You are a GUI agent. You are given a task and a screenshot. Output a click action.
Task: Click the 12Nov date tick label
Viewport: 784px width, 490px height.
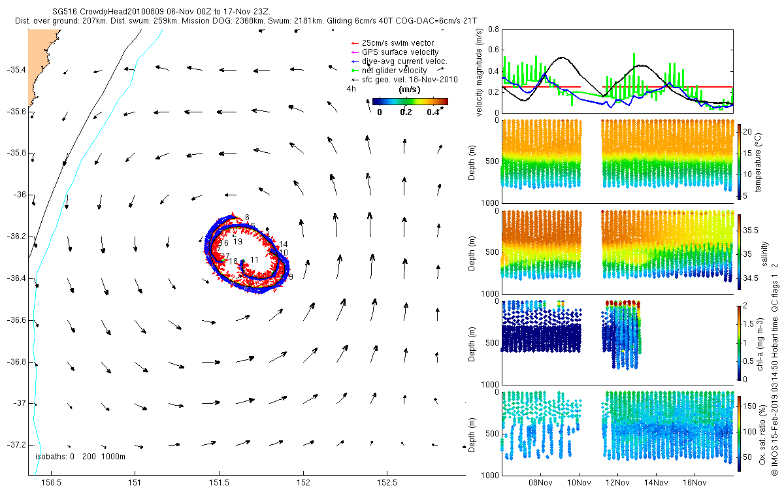point(617,483)
